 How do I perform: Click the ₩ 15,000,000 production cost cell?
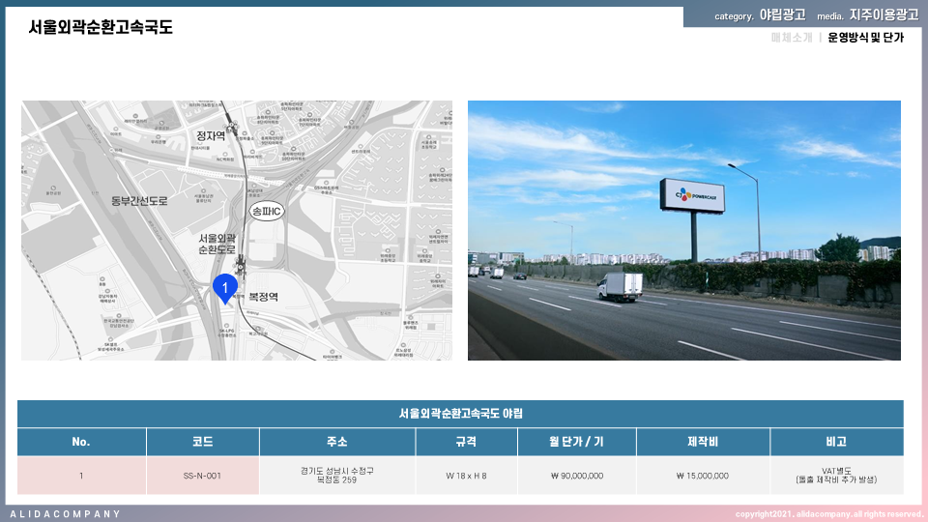703,476
